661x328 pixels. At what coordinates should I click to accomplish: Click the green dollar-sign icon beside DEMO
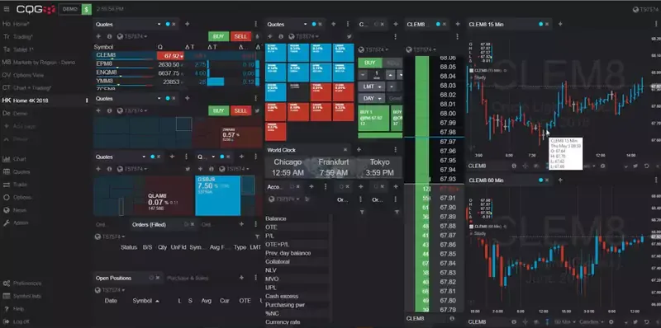[87, 9]
